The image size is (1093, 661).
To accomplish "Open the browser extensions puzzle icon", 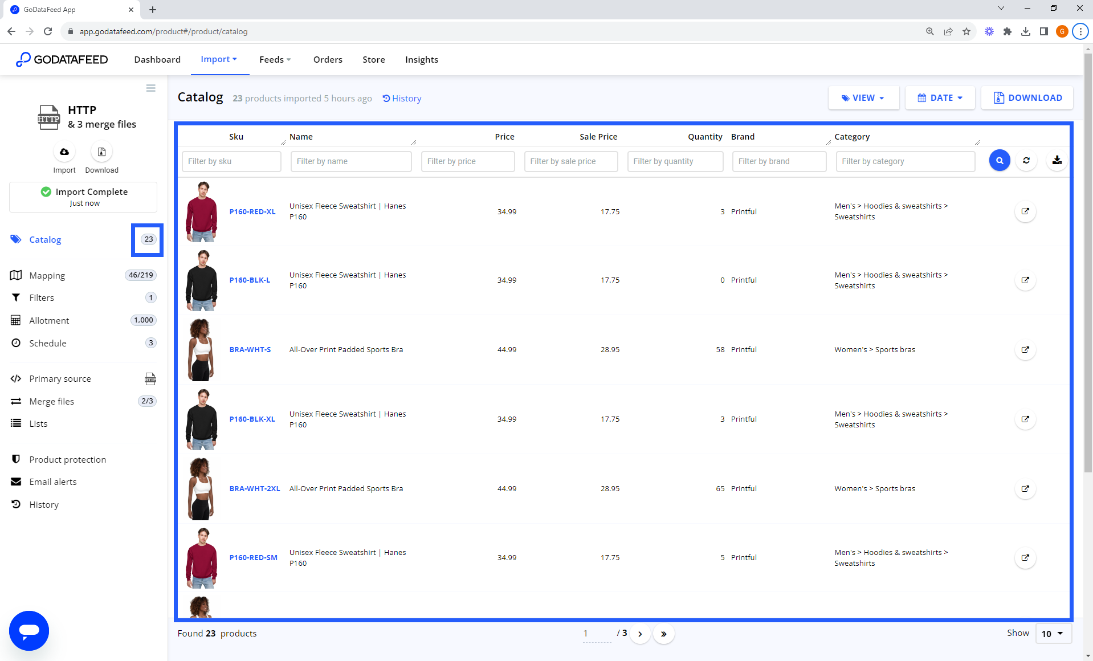I will [x=1008, y=31].
